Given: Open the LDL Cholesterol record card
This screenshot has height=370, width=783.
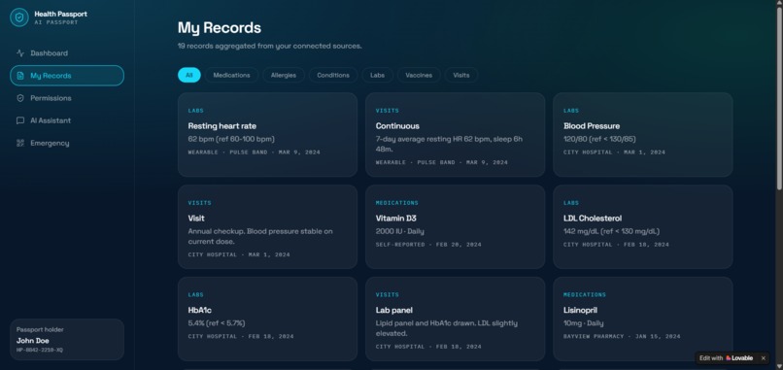Looking at the screenshot, I should (x=643, y=226).
